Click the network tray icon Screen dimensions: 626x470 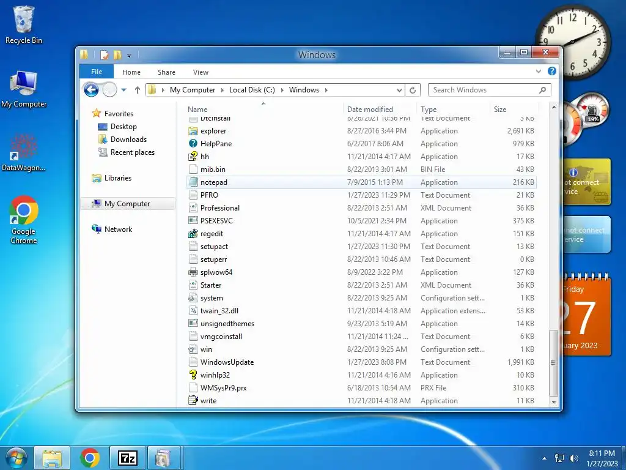pyautogui.click(x=559, y=458)
